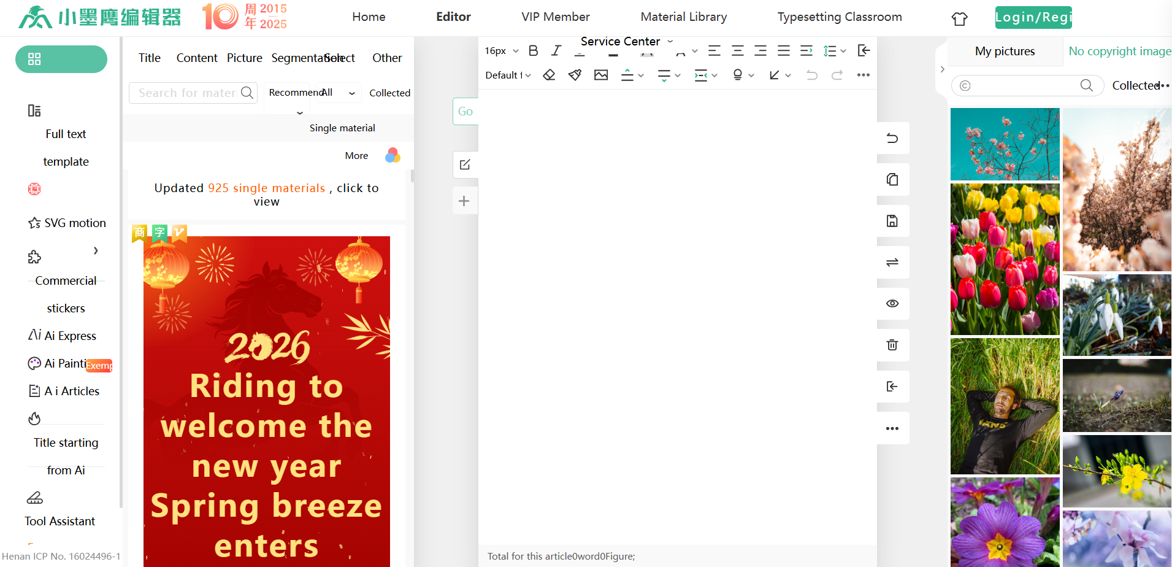Switch to the Other tab
This screenshot has width=1172, height=567.
tap(388, 58)
